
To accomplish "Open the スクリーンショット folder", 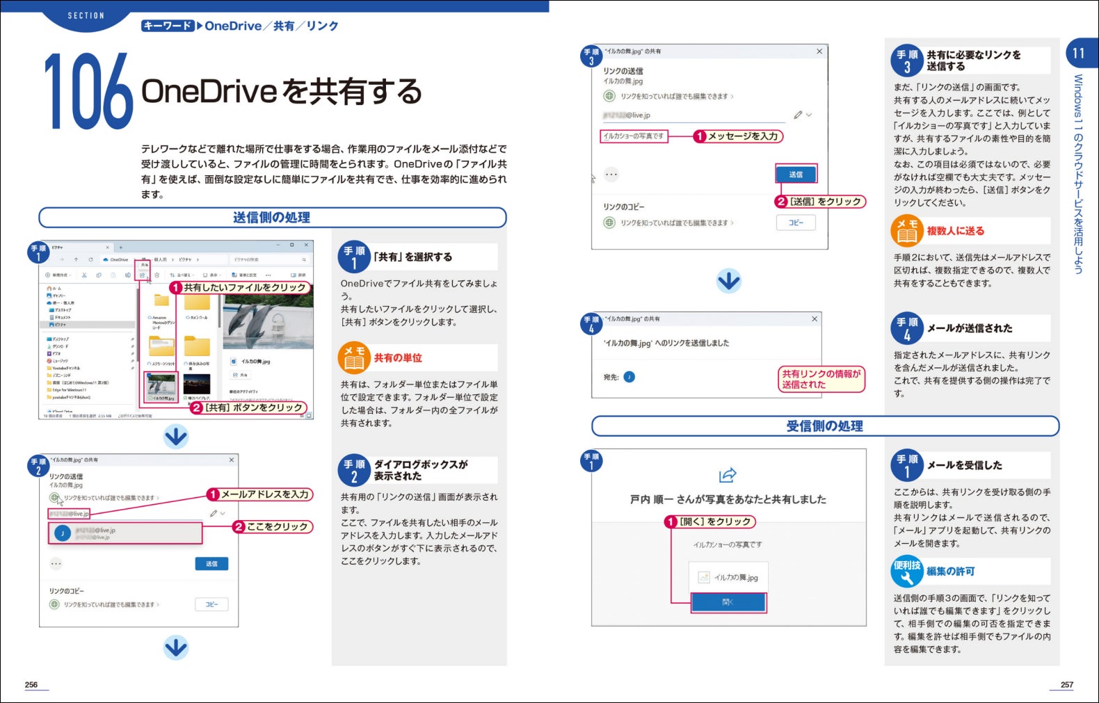I will [161, 351].
